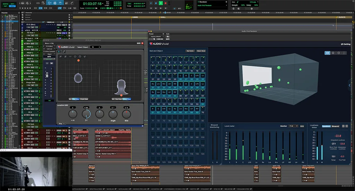Open factory default preset dropdown

(x=156, y=36)
